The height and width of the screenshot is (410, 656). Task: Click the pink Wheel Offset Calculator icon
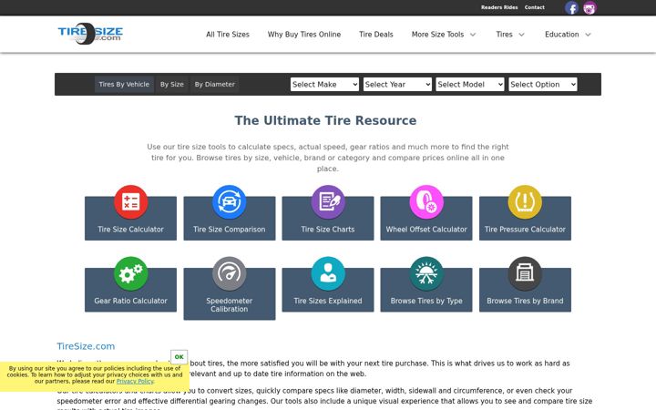(x=426, y=202)
